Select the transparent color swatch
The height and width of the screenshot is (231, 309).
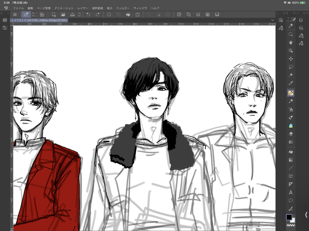tap(291, 225)
